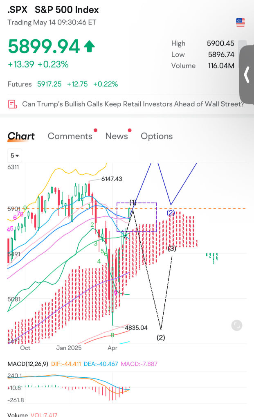
Task: Click the Apr date axis marker
Action: point(112,348)
